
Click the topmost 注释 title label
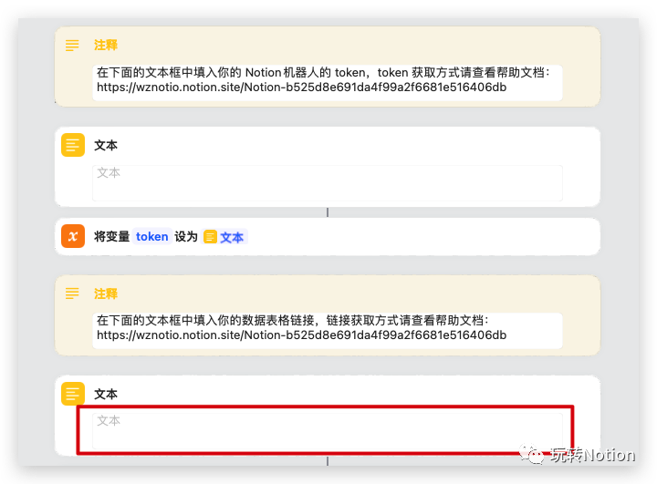coord(106,45)
